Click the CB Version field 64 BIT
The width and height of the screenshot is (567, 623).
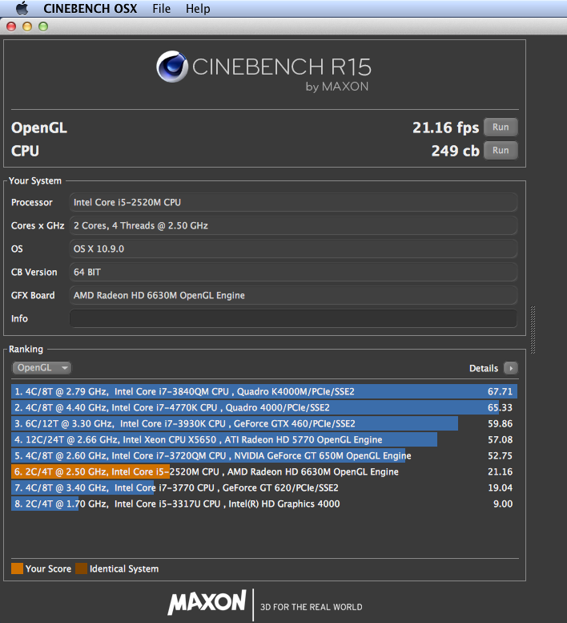click(293, 272)
